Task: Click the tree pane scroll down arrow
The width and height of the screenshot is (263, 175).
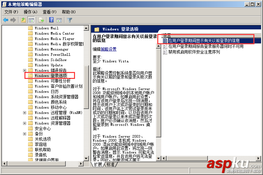Action: click(x=86, y=158)
